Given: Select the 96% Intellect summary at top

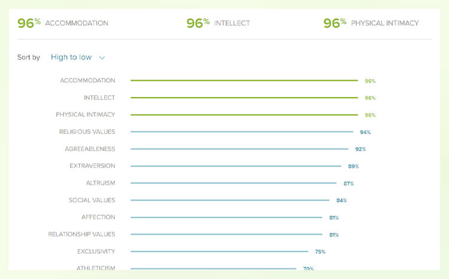Looking at the screenshot, I should (218, 23).
